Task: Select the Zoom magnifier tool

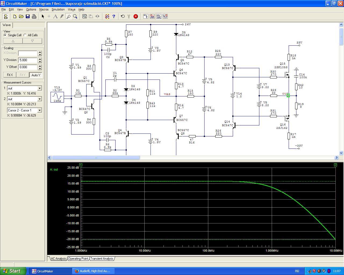Action: tap(75, 16)
